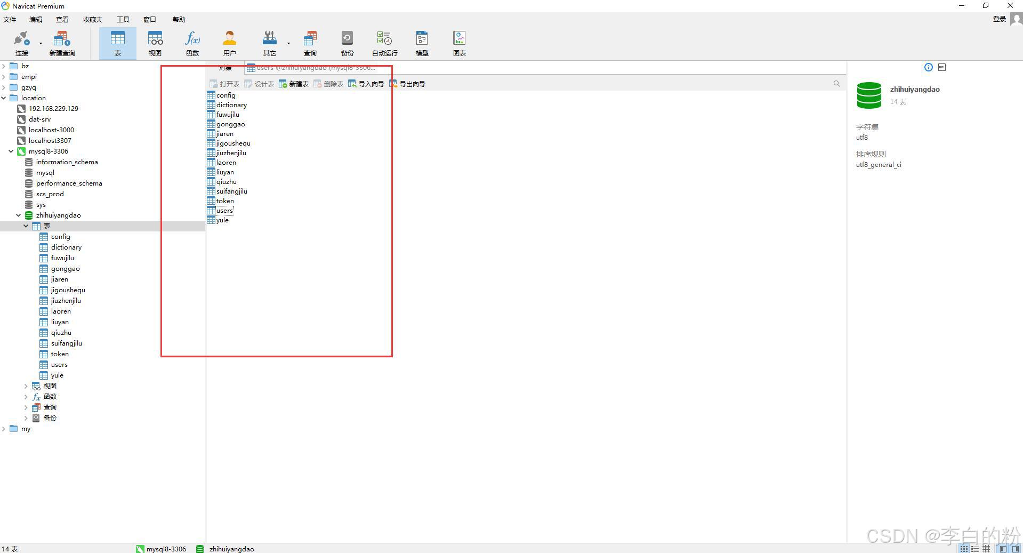This screenshot has width=1023, height=553.
Task: Switch to detail list view
Action: tap(974, 549)
